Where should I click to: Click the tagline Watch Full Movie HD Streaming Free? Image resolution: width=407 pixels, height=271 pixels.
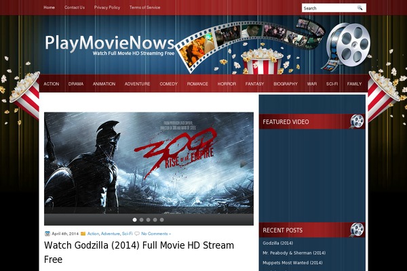click(134, 54)
